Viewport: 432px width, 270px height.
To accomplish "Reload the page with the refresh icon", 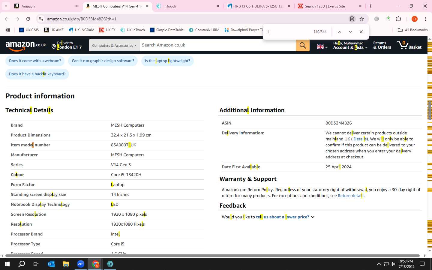I will pos(28,19).
